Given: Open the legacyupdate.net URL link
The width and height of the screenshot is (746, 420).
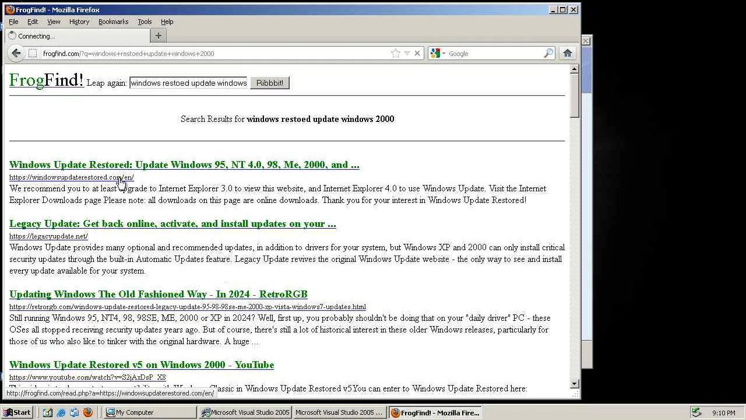Looking at the screenshot, I should [48, 236].
